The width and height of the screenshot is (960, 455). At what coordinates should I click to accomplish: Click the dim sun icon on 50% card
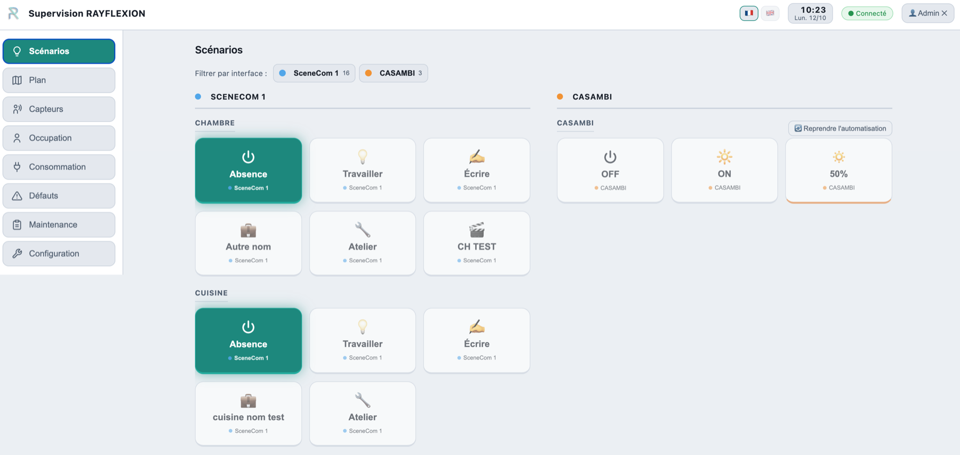tap(838, 157)
